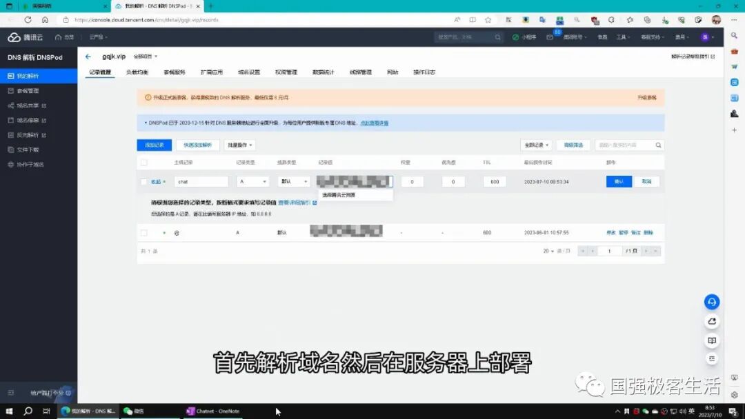Click the modify link in the @ record row
The width and height of the screenshot is (745, 419).
coord(611,233)
